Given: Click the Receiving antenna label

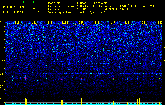Looking at the screenshot, I should pyautogui.click(x=60, y=12).
